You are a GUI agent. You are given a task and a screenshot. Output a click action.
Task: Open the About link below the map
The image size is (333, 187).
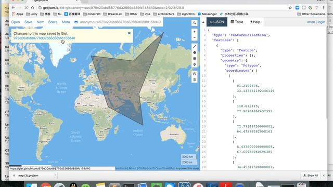pyautogui.click(x=133, y=168)
